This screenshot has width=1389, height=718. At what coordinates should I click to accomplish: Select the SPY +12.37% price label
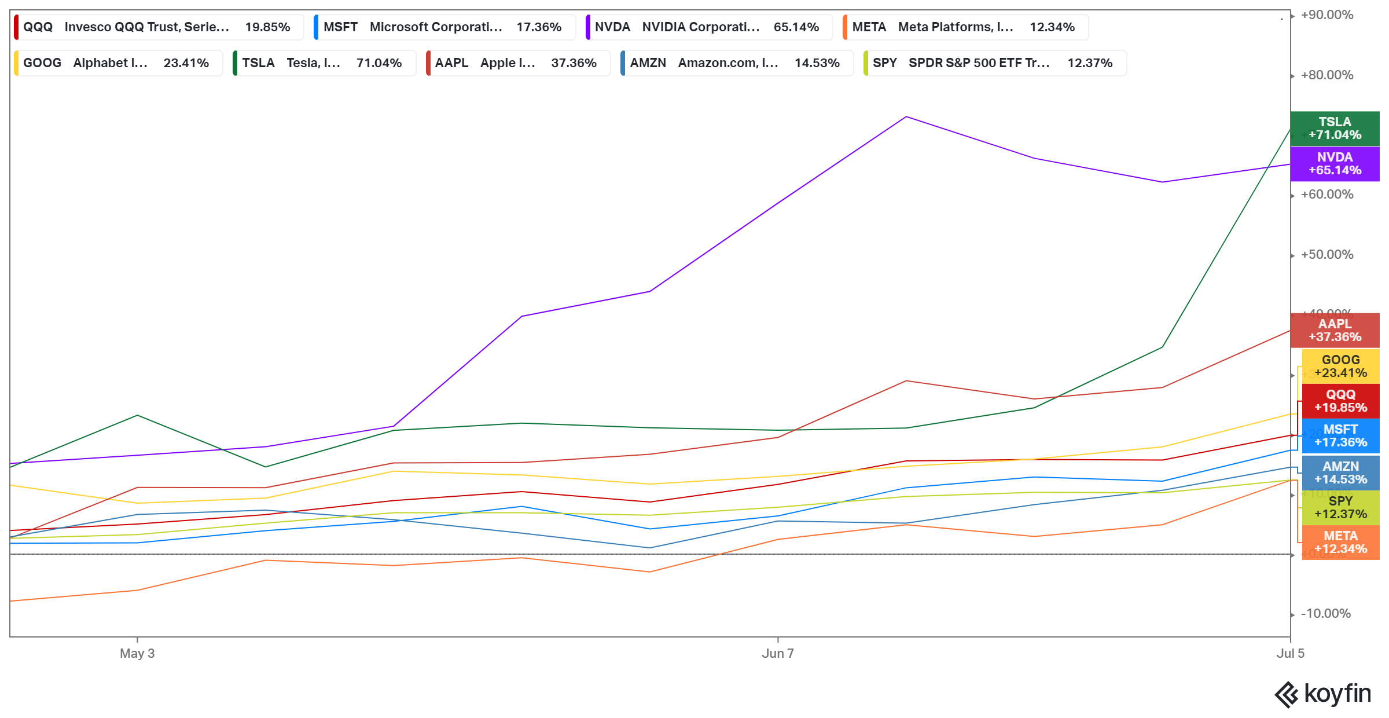click(1341, 508)
